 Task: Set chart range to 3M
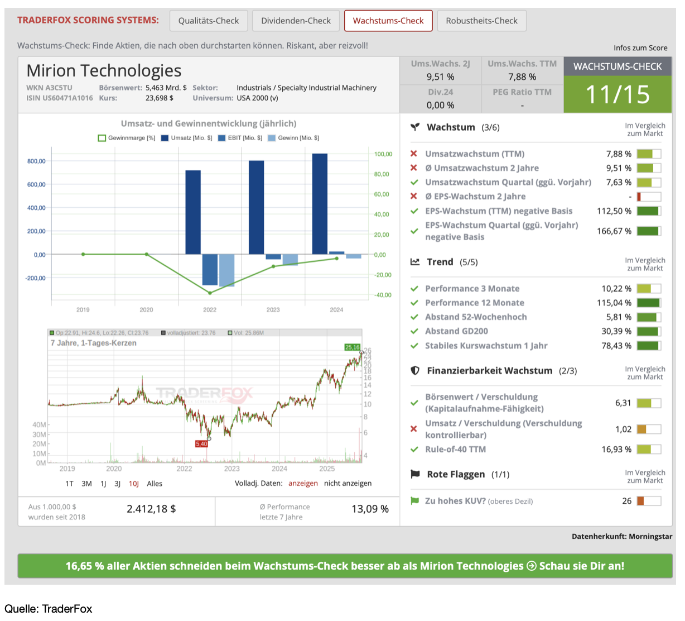pyautogui.click(x=86, y=484)
